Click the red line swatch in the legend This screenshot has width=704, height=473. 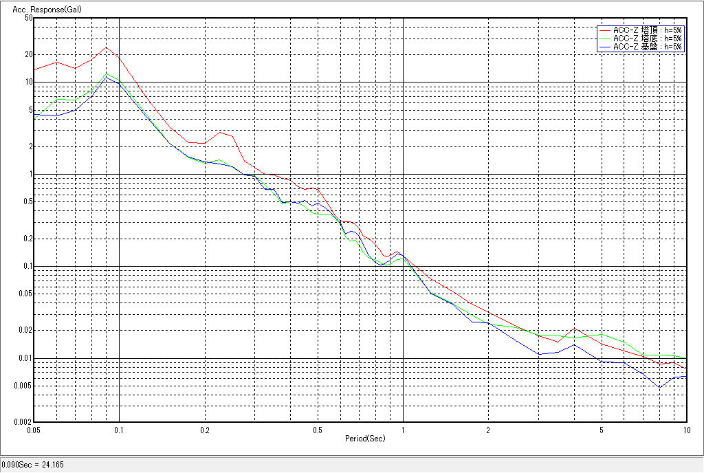click(604, 30)
